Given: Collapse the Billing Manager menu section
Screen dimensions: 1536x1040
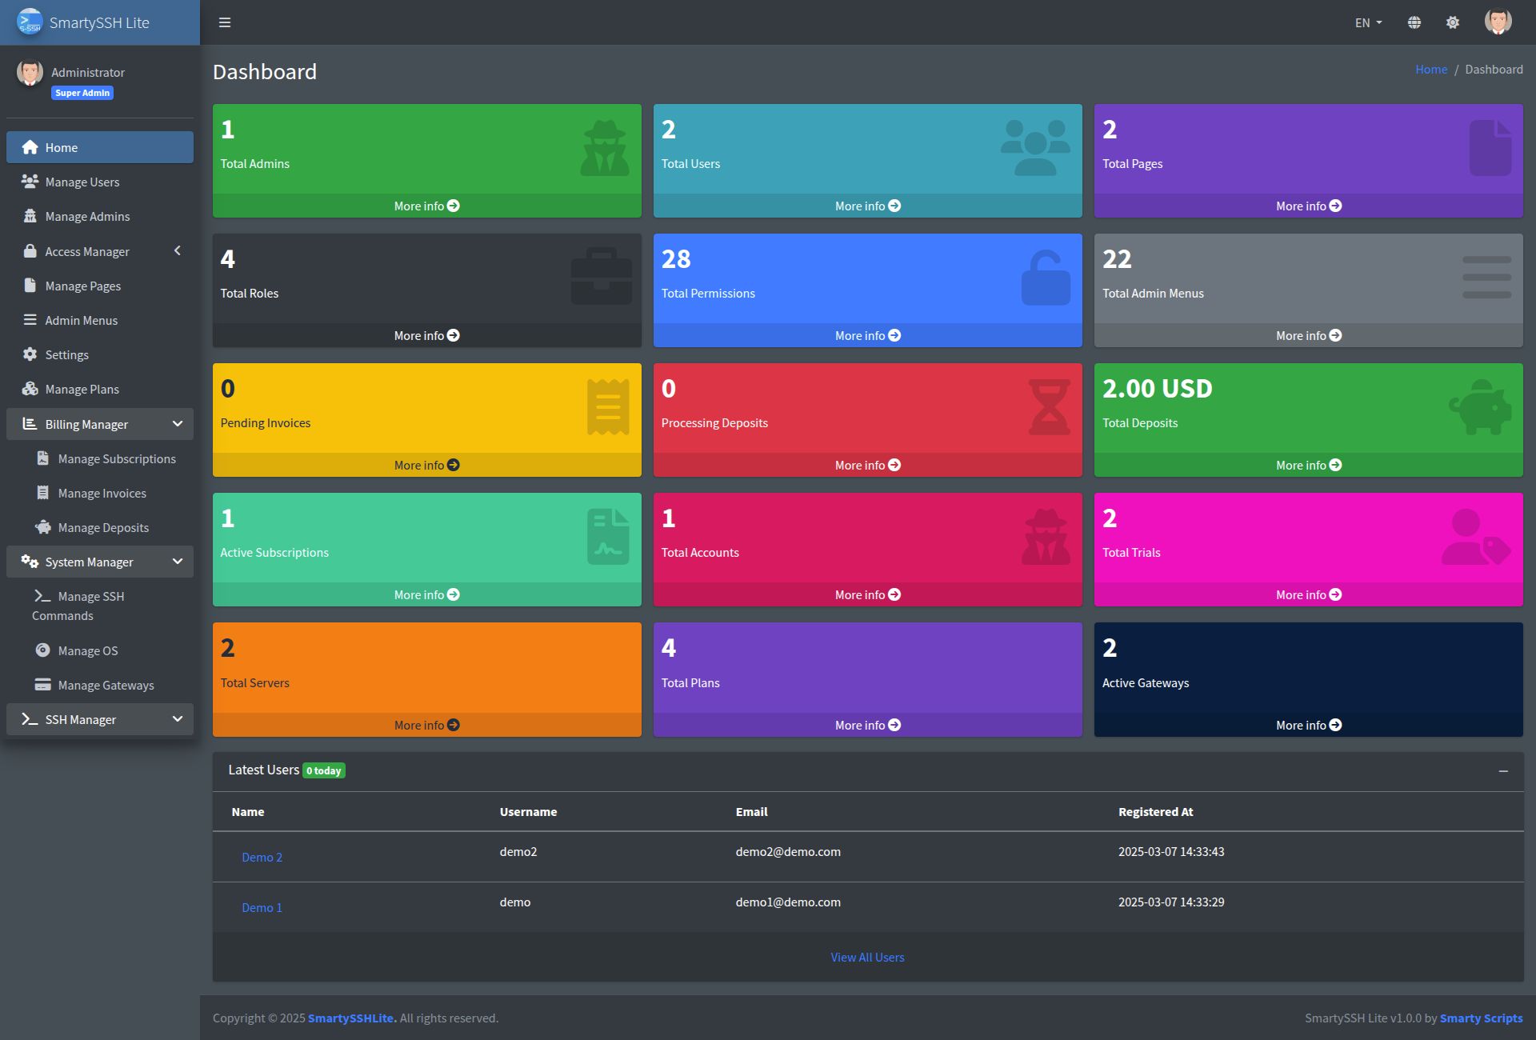Looking at the screenshot, I should point(100,424).
